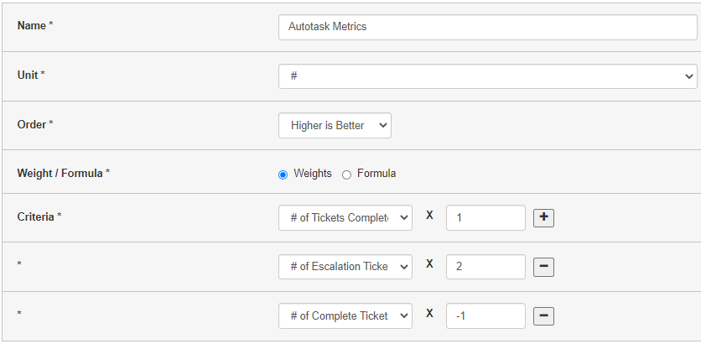Select the Weights radio button

point(283,175)
